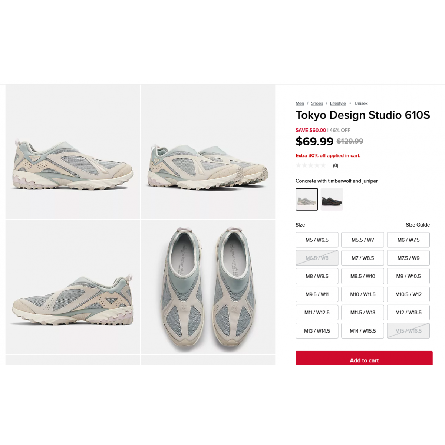
Task: Go to Men breadcrumb link
Action: (x=300, y=103)
